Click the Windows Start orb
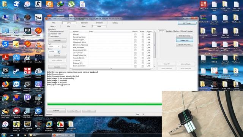The image size is (243, 137). click(4, 135)
